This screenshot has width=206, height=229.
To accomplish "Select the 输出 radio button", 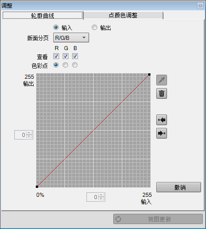I will 94,27.
